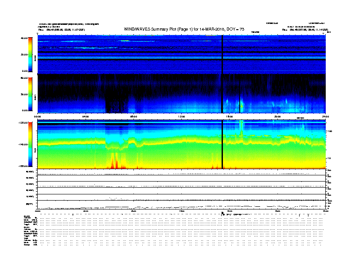The width and height of the screenshot is (351, 271).
Task: Click the RAD2 color scale bar
Action: tap(30, 54)
